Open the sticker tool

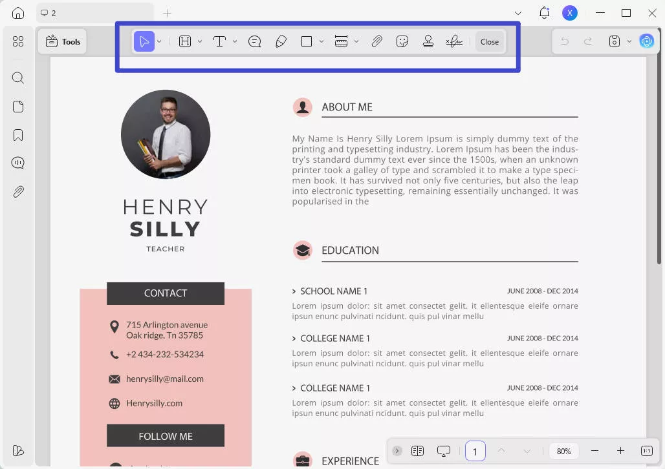(402, 41)
